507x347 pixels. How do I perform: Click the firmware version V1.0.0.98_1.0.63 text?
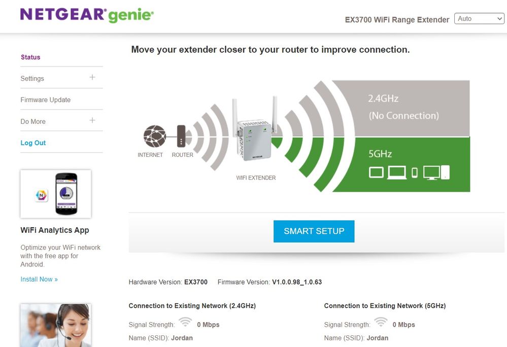297,282
